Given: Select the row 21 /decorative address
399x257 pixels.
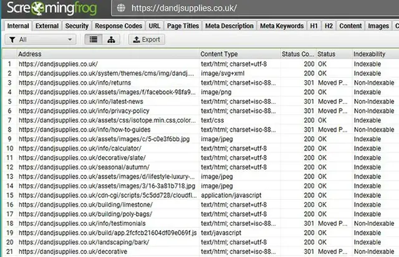Looking at the screenshot, I should click(x=73, y=252).
